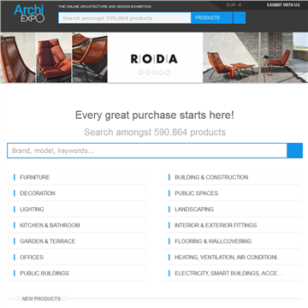Open the PUBLIC BUILDINGS category

[78, 273]
